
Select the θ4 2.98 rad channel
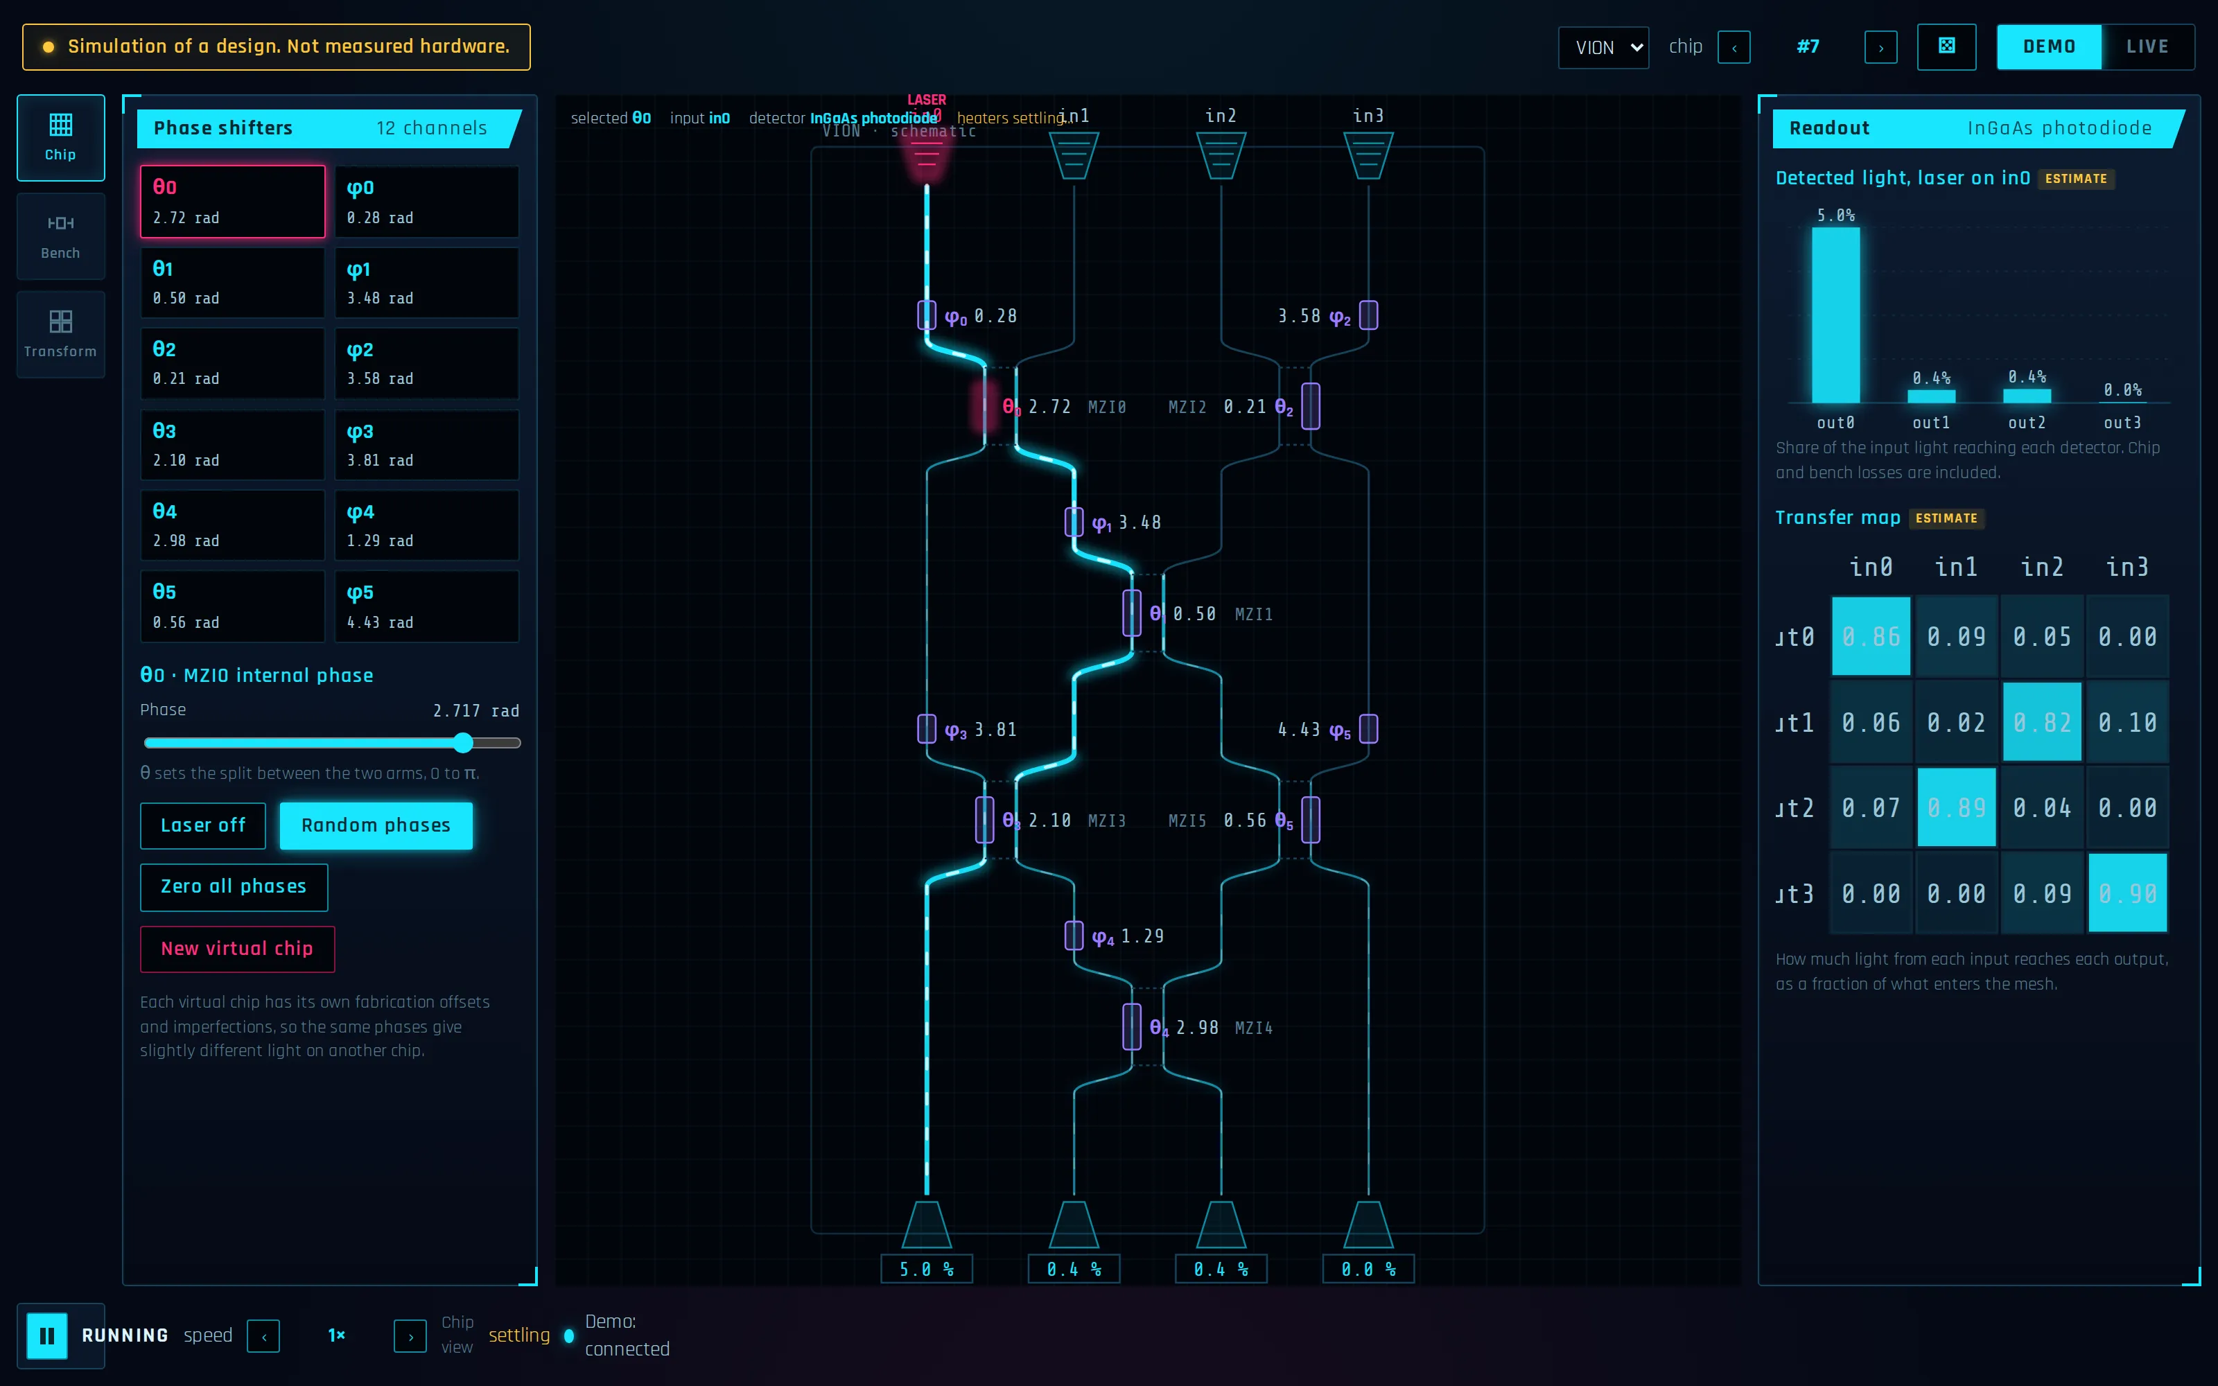[x=233, y=525]
